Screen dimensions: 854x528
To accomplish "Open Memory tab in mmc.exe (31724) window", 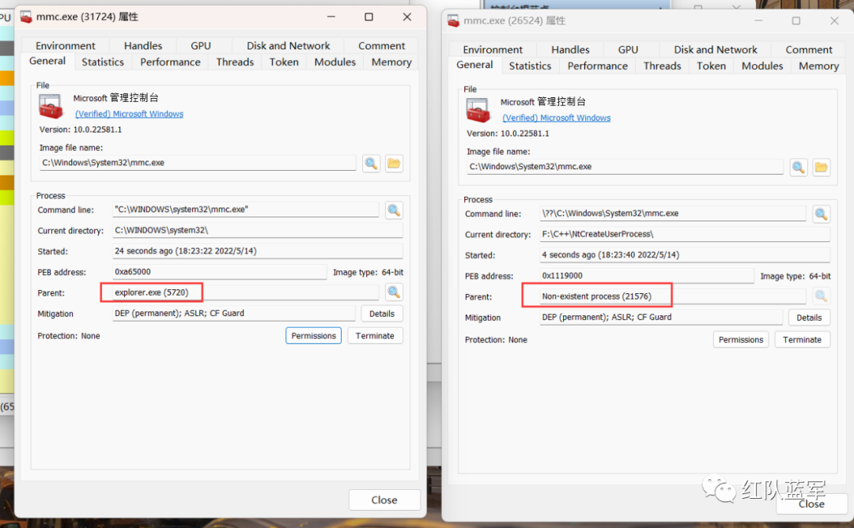I will click(391, 62).
